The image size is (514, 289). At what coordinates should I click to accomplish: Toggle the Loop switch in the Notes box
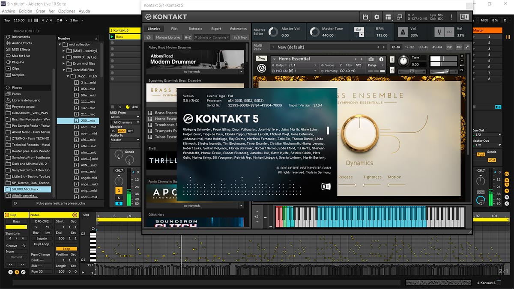pyautogui.click(x=66, y=249)
